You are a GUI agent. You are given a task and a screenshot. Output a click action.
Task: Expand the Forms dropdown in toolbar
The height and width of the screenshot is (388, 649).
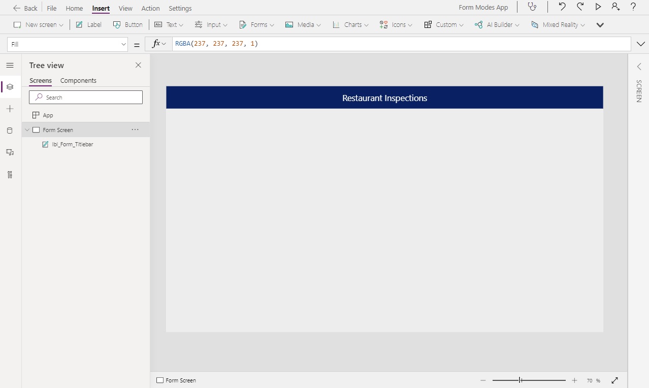click(256, 24)
